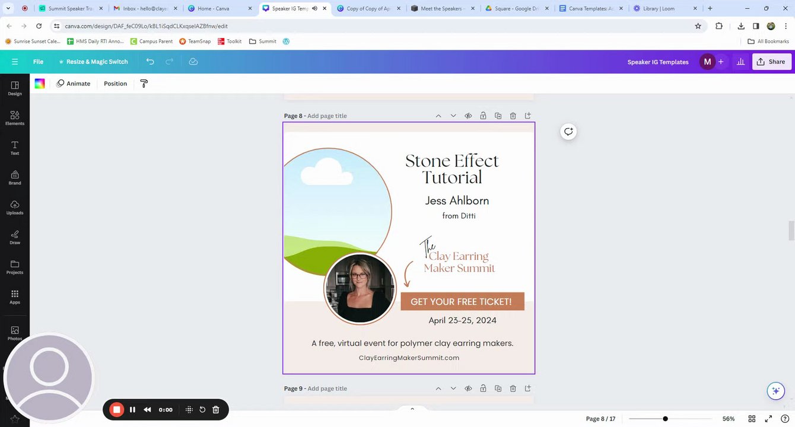Open the File menu
The width and height of the screenshot is (795, 427).
pyautogui.click(x=38, y=62)
